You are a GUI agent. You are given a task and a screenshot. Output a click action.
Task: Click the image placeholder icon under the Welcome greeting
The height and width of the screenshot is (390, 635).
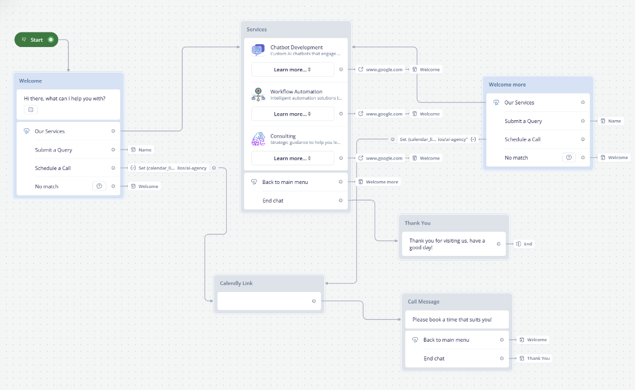click(x=30, y=110)
